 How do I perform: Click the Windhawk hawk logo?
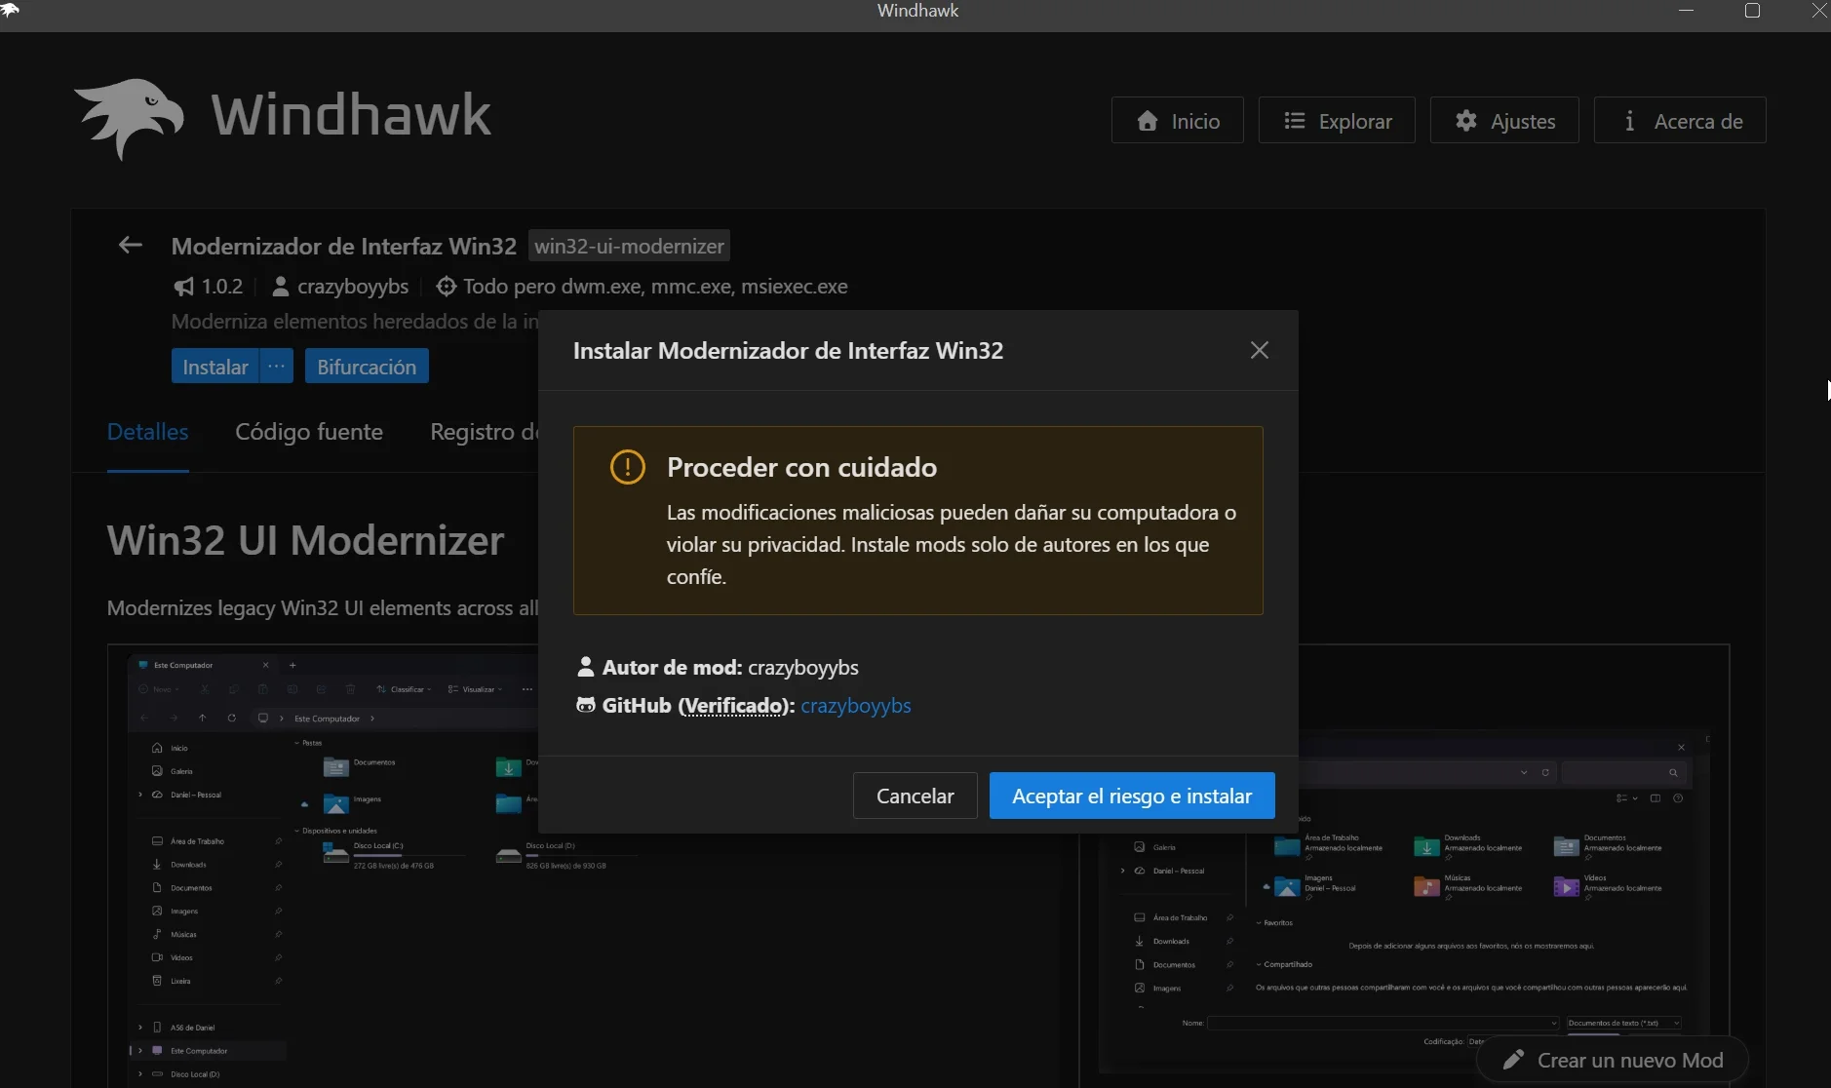(129, 118)
